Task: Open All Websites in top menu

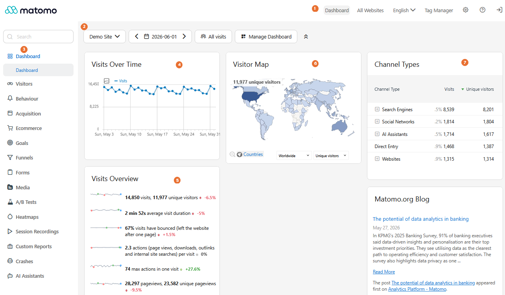Action: click(x=370, y=10)
